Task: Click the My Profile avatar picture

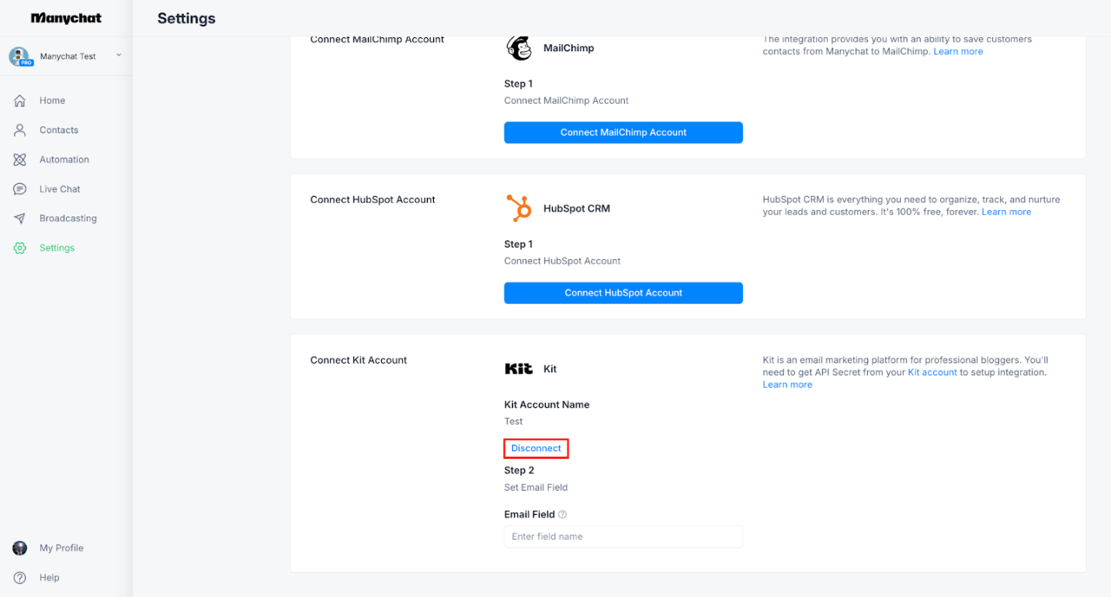Action: point(20,548)
